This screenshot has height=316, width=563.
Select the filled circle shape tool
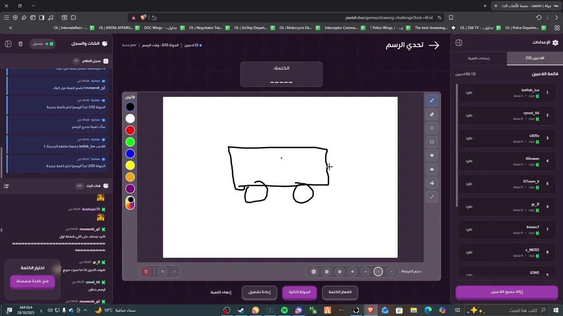coord(431,155)
